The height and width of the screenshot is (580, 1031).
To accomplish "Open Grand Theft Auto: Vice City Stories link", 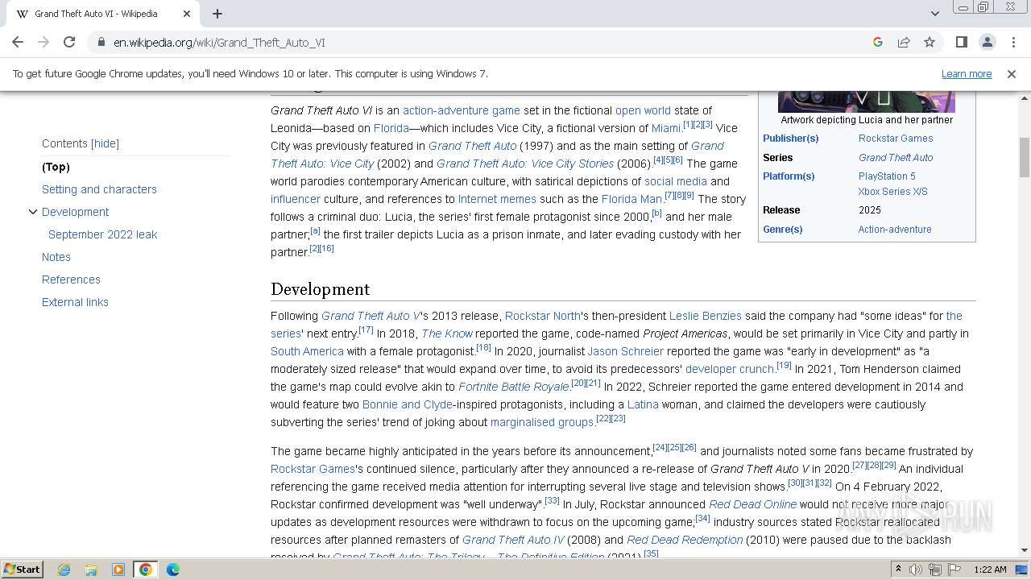I will point(525,164).
